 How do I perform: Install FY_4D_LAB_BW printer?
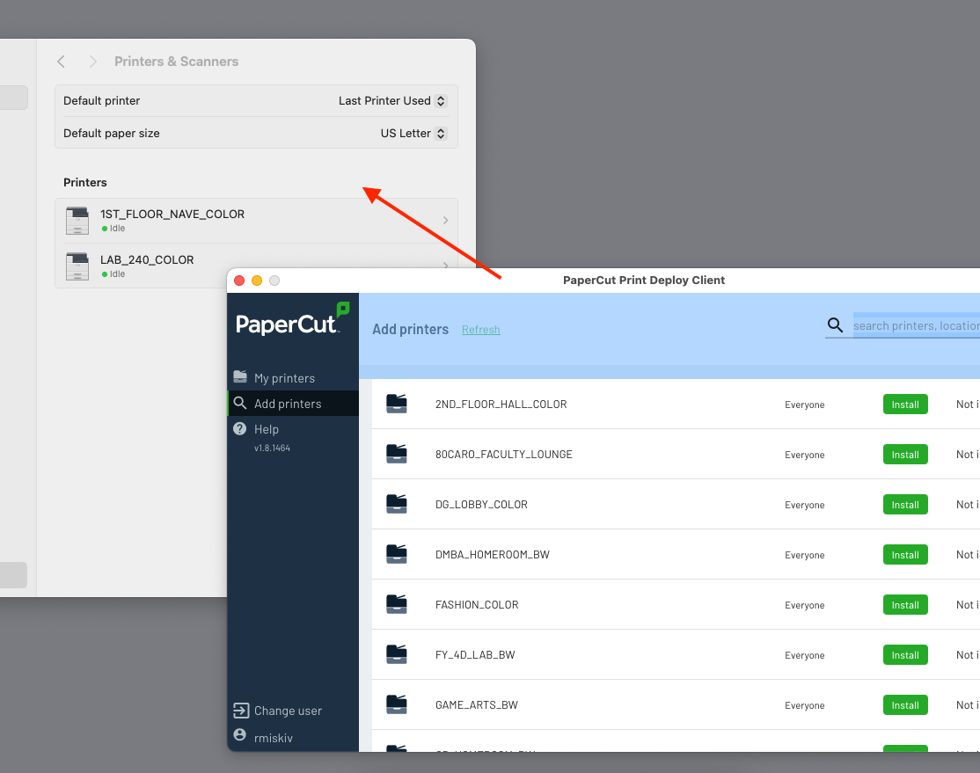pos(905,655)
